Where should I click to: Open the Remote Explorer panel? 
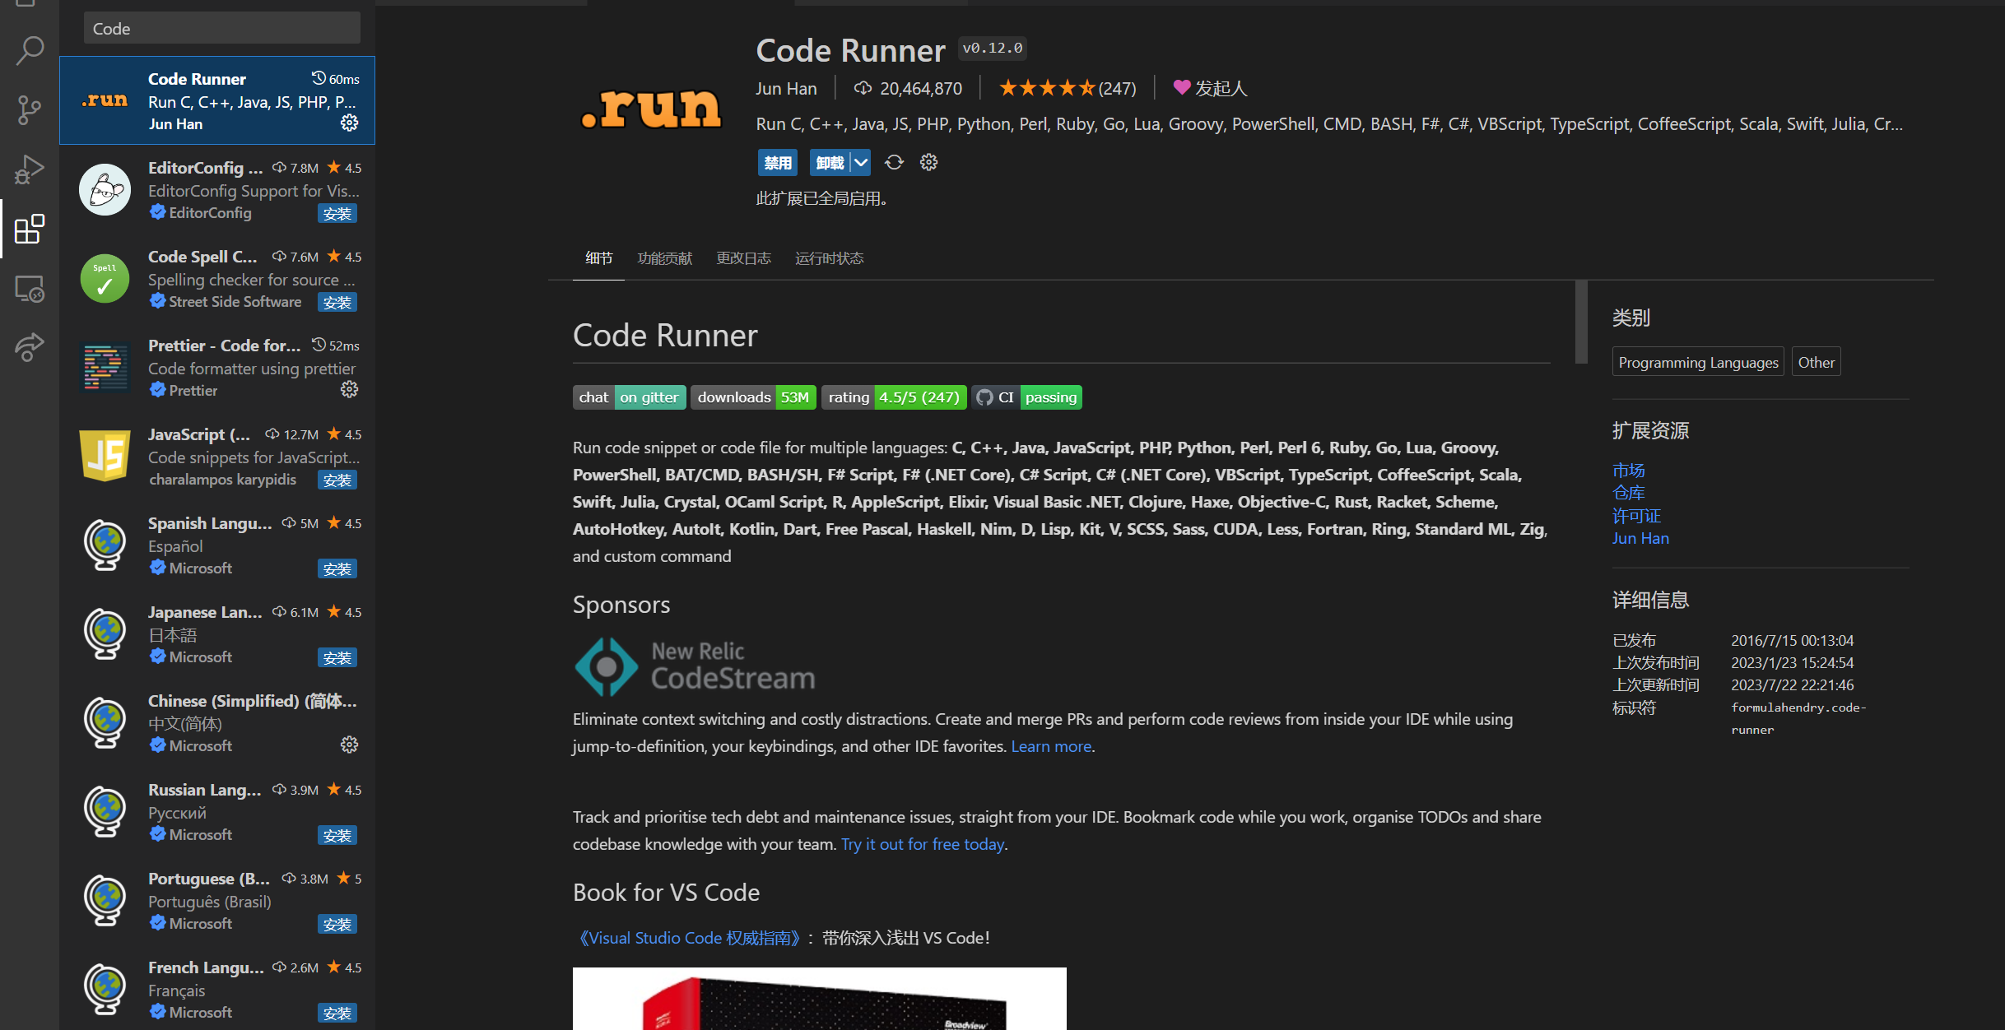pyautogui.click(x=30, y=289)
